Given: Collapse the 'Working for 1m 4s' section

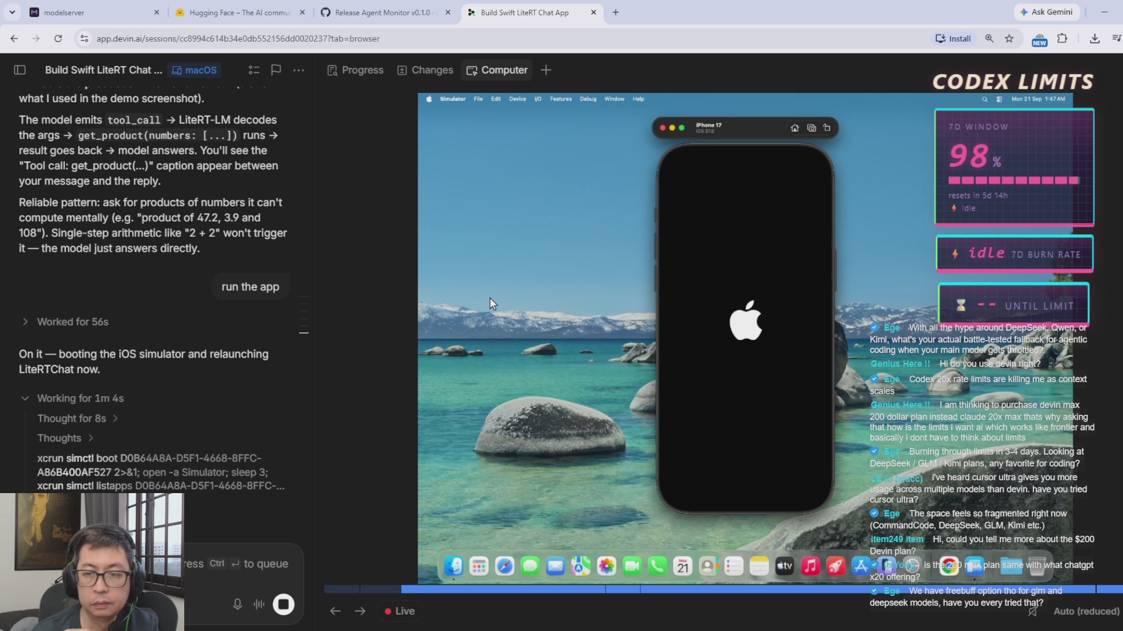Looking at the screenshot, I should (73, 398).
